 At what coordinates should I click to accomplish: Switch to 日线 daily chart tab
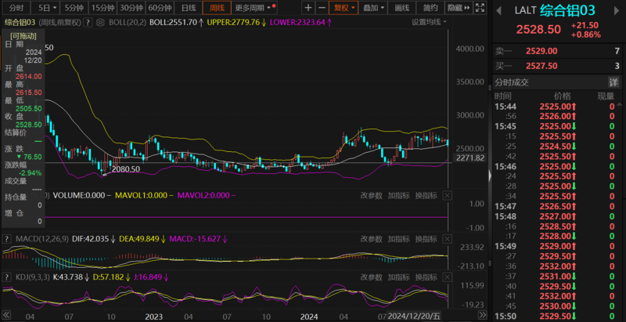click(189, 7)
